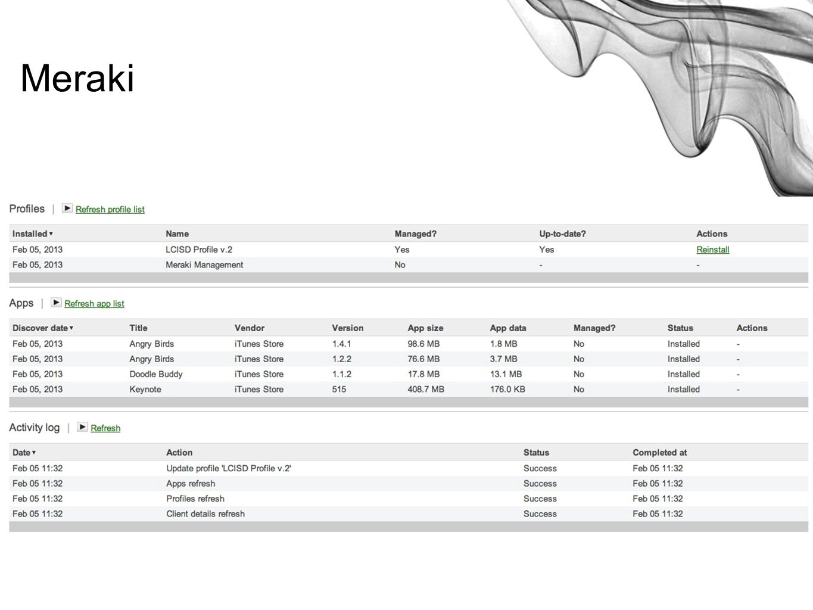Select the Keynote app title

pyautogui.click(x=145, y=389)
